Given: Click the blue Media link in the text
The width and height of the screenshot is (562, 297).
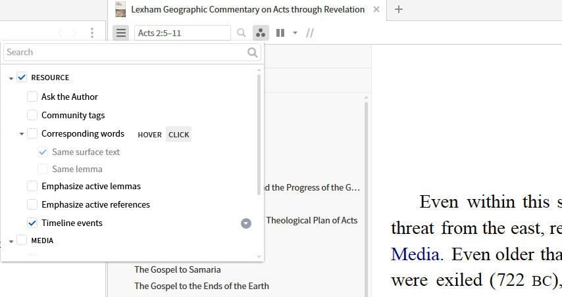Looking at the screenshot, I should pyautogui.click(x=415, y=254).
